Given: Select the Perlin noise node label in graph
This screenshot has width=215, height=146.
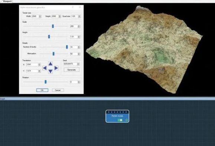Looking at the screenshot, I should point(117,116).
